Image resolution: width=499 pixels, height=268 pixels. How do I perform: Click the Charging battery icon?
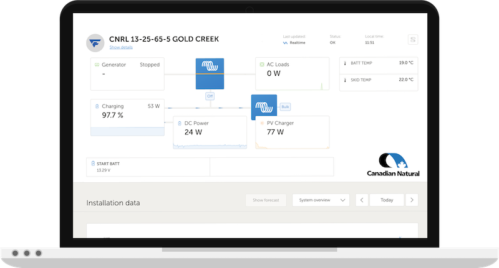[96, 106]
